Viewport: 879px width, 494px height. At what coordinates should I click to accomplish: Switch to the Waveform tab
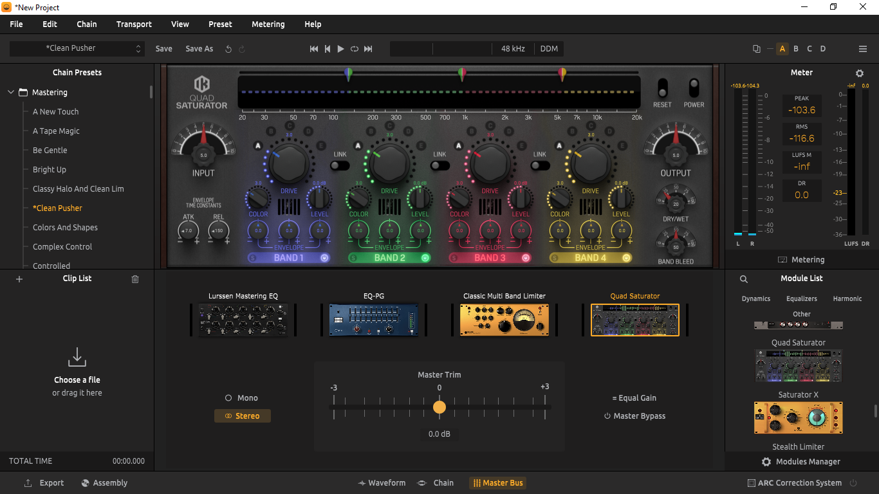tap(382, 483)
